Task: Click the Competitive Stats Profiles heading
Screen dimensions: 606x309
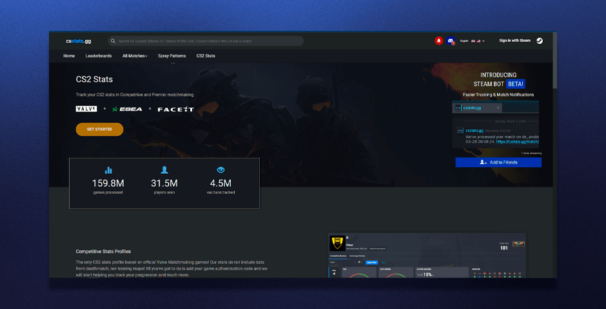Action: (103, 252)
